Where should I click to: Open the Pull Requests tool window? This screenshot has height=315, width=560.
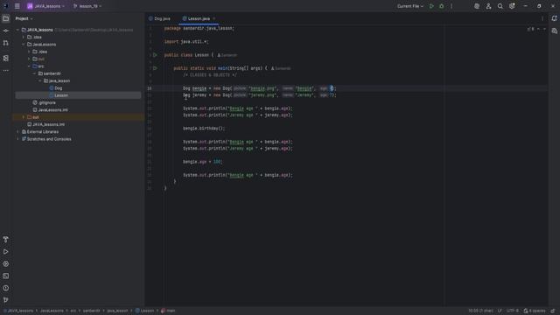[6, 43]
